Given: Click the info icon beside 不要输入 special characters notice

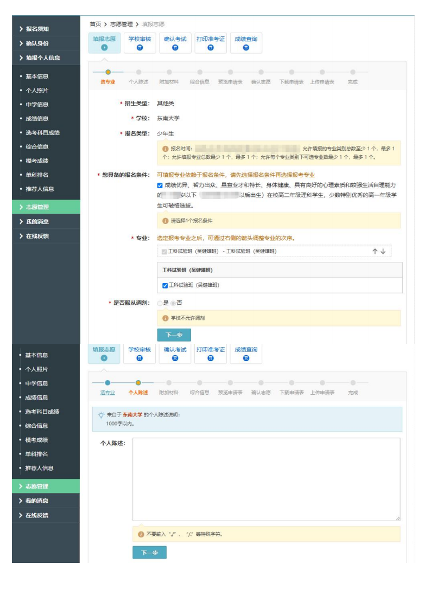Looking at the screenshot, I should point(141,534).
